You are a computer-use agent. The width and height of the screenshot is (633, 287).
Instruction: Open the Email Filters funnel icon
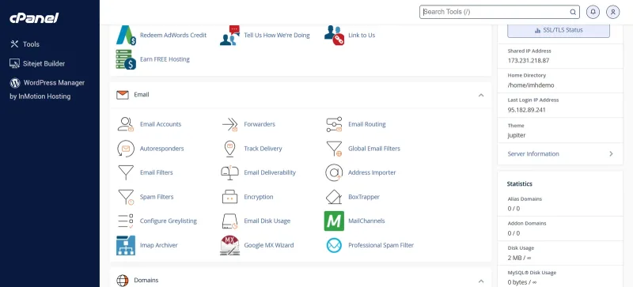126,172
